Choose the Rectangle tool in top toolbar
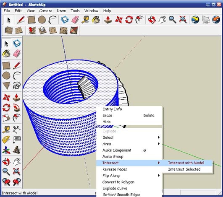The image size is (223, 197). [31, 20]
